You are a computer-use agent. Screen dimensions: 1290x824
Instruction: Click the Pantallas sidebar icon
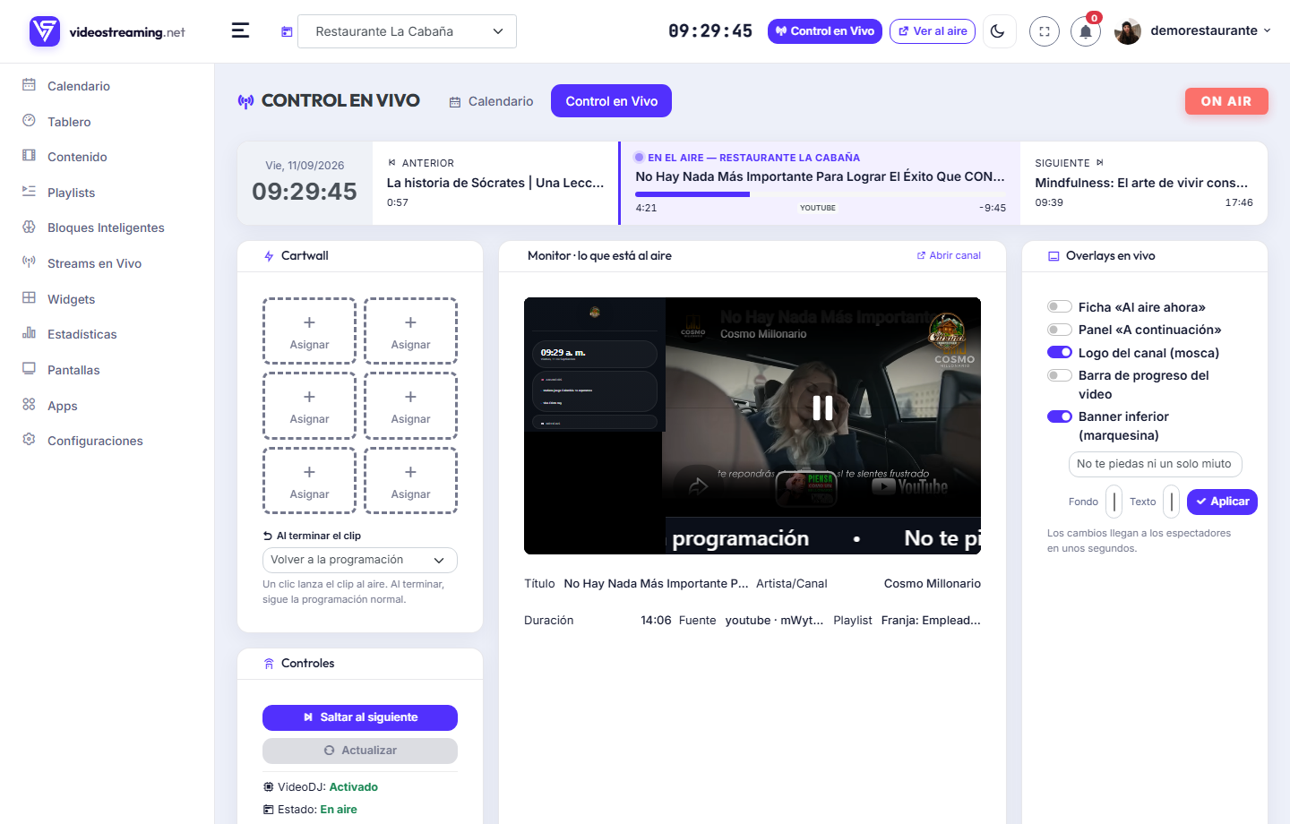29,369
